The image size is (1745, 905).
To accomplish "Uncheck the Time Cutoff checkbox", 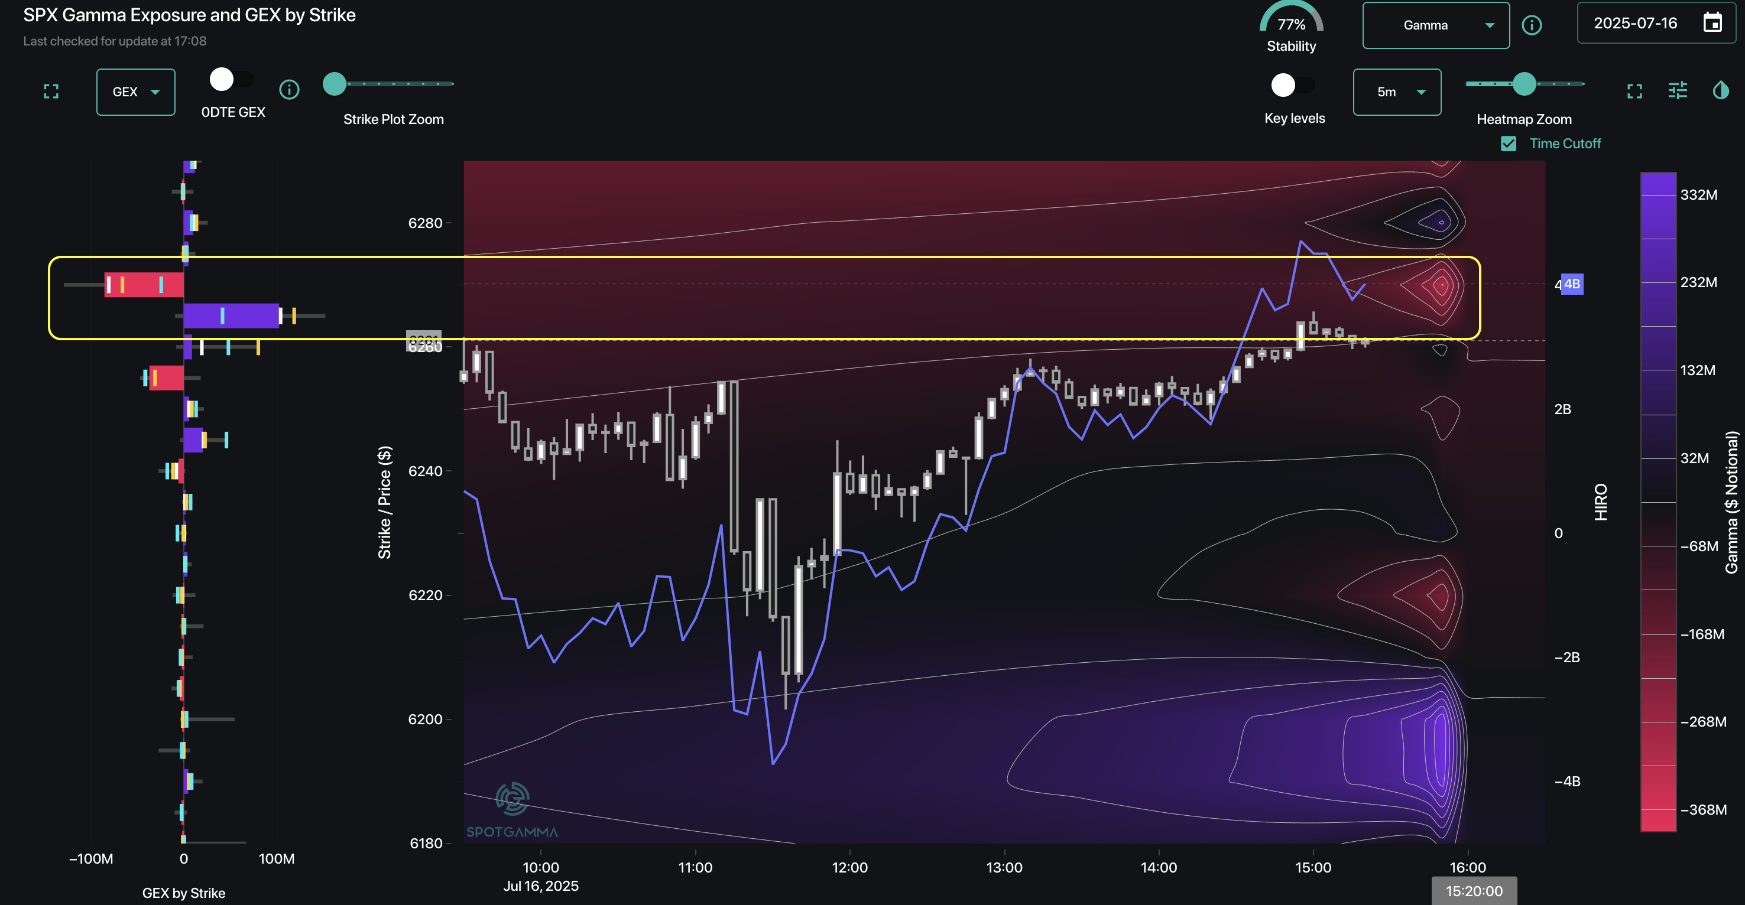I will coord(1509,144).
